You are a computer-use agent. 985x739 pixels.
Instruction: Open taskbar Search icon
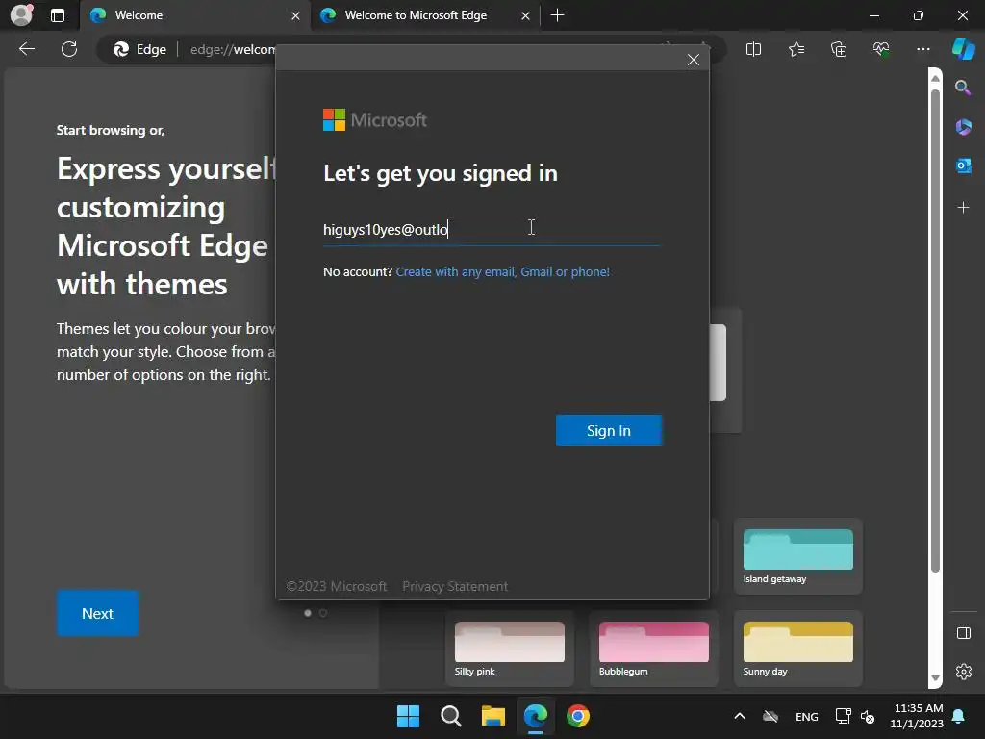[x=450, y=716]
